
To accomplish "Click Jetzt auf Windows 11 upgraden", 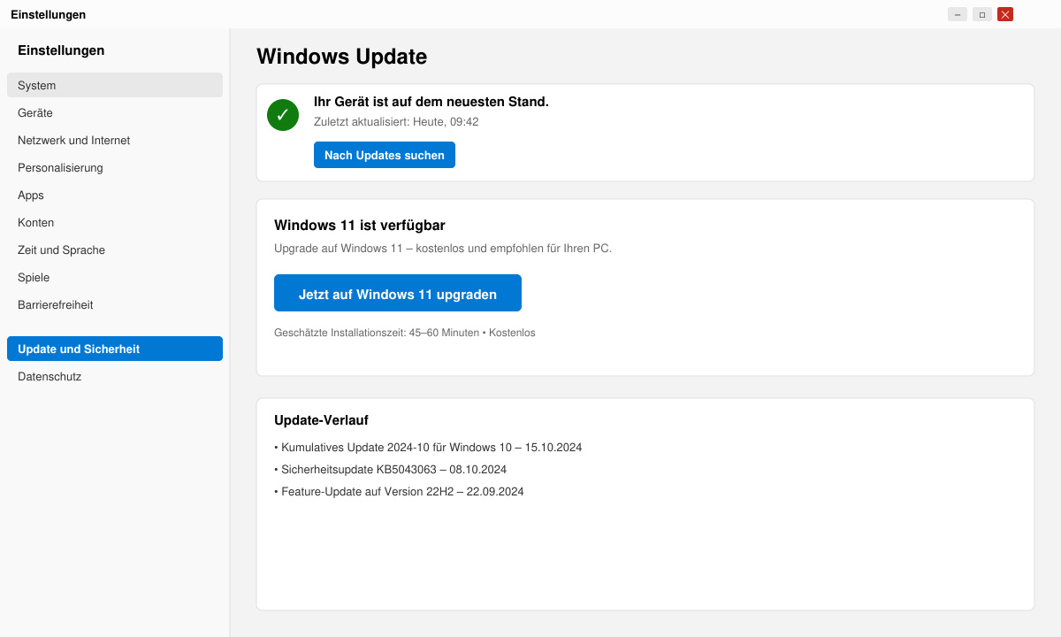I will coord(398,293).
